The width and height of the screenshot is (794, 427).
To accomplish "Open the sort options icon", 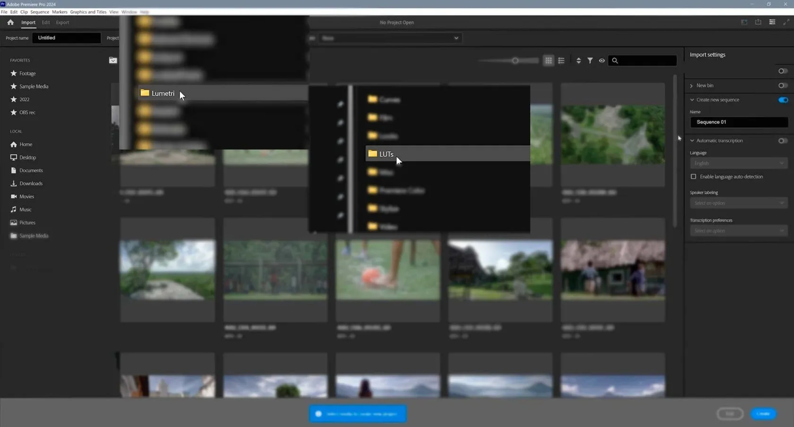I will pyautogui.click(x=578, y=61).
